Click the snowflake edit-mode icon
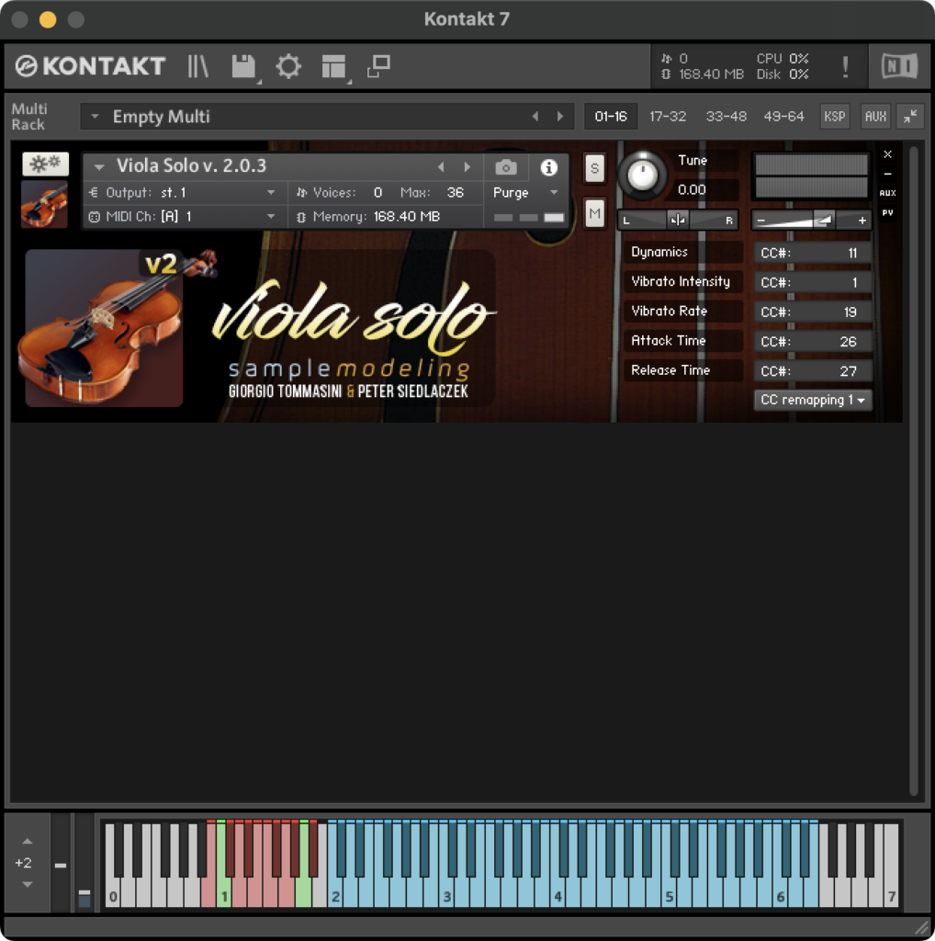Image resolution: width=935 pixels, height=941 pixels. [46, 164]
